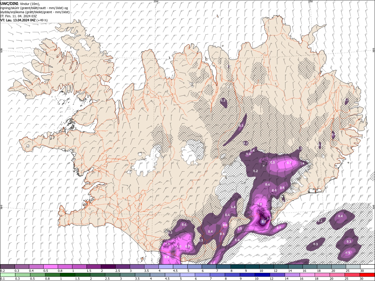Viewport: 375px width, 281px height.
Task: Click the '3.2' snowfall value on the map
Action: point(270,218)
